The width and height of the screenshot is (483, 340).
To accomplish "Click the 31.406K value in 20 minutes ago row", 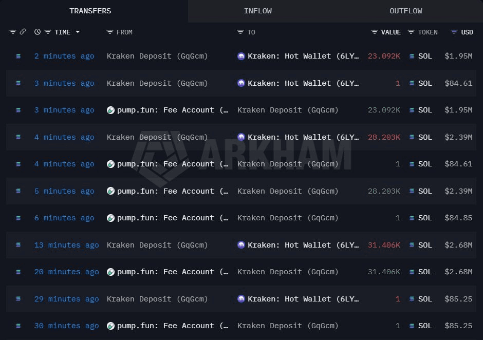I will [384, 272].
